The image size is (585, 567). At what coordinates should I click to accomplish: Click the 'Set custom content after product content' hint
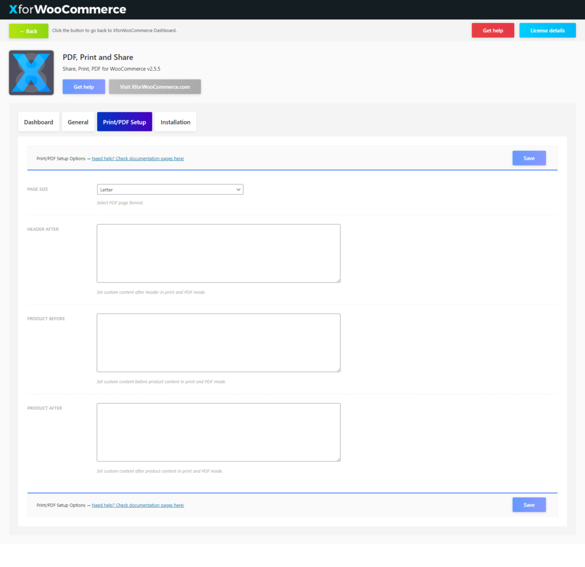coord(160,471)
